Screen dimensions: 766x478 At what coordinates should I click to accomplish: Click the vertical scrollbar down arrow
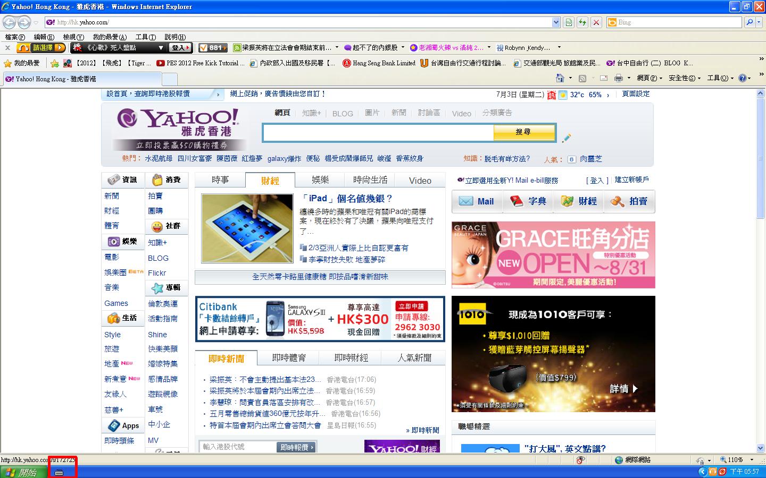761,448
